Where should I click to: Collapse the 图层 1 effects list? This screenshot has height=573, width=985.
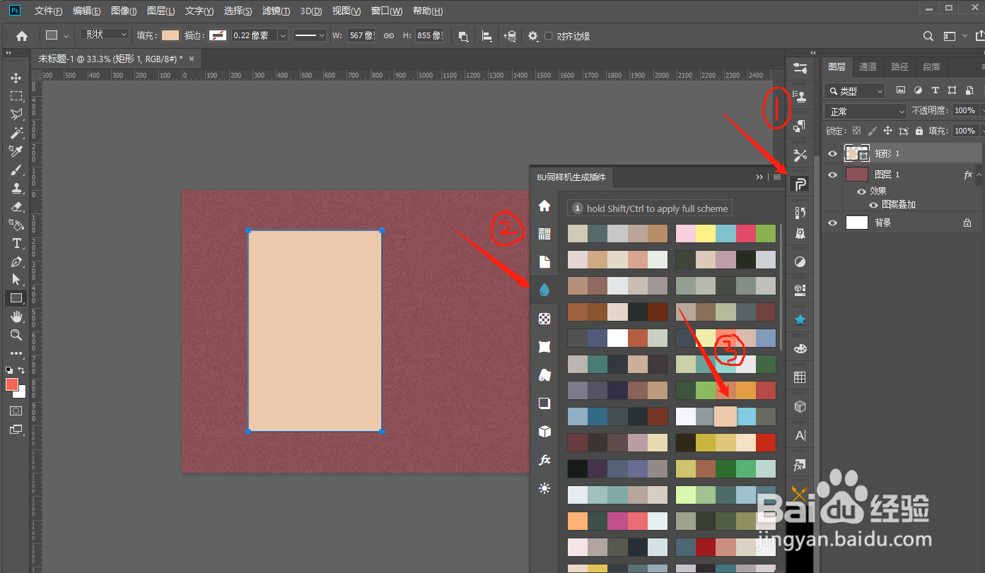[979, 175]
